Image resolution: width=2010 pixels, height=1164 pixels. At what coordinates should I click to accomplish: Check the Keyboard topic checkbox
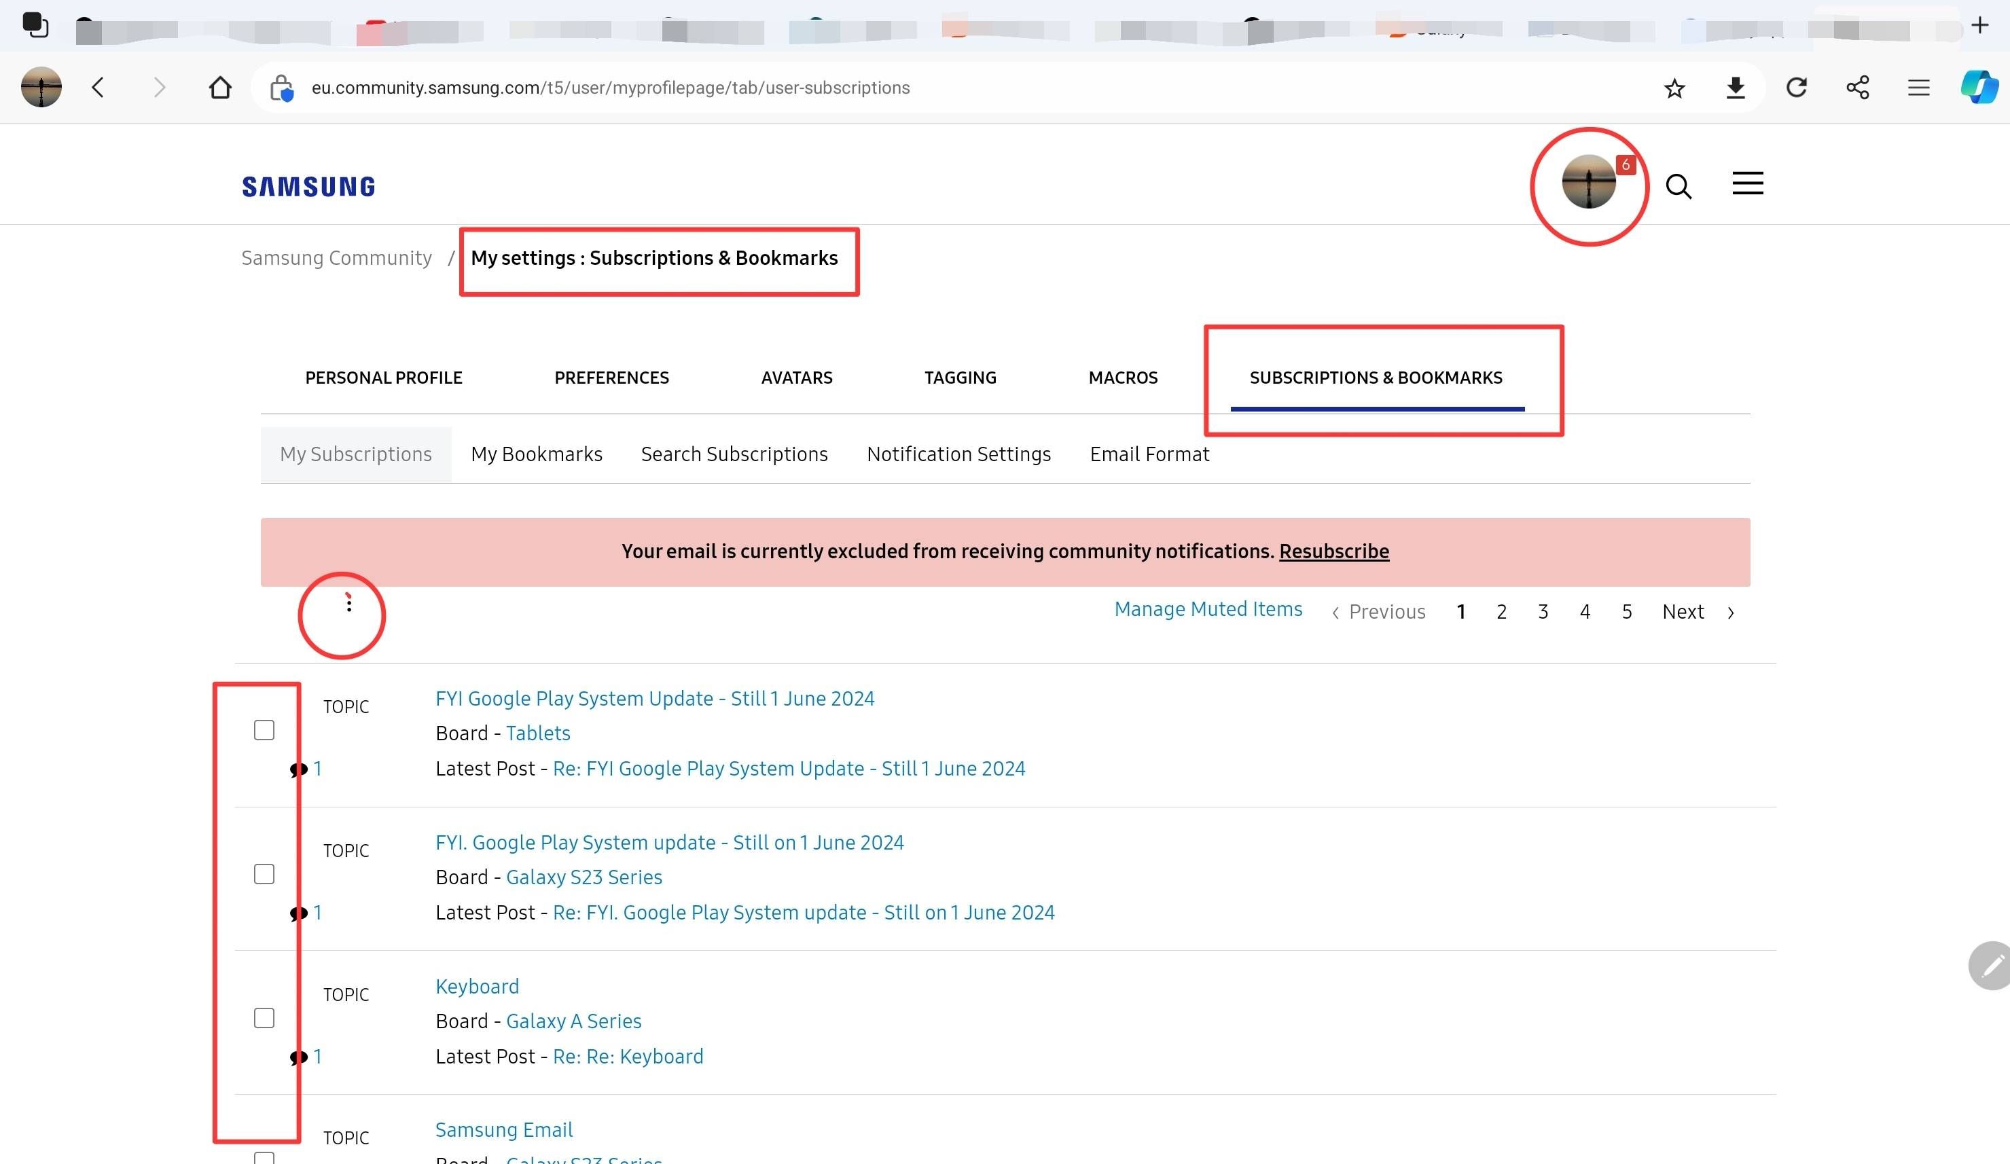pyautogui.click(x=264, y=1017)
